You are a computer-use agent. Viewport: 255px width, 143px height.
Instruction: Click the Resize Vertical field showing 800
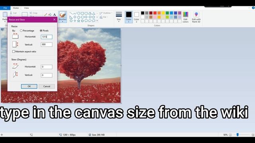pos(47,44)
